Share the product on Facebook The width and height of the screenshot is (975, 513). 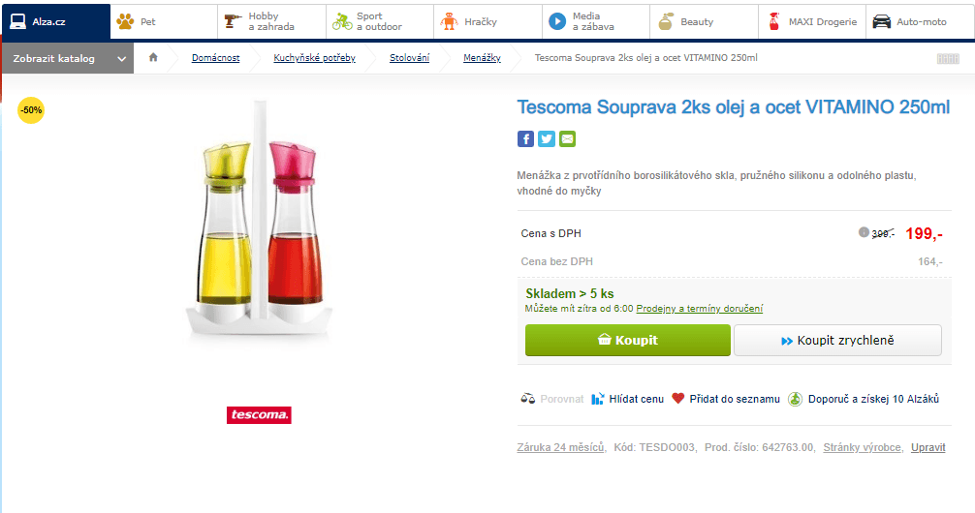525,138
